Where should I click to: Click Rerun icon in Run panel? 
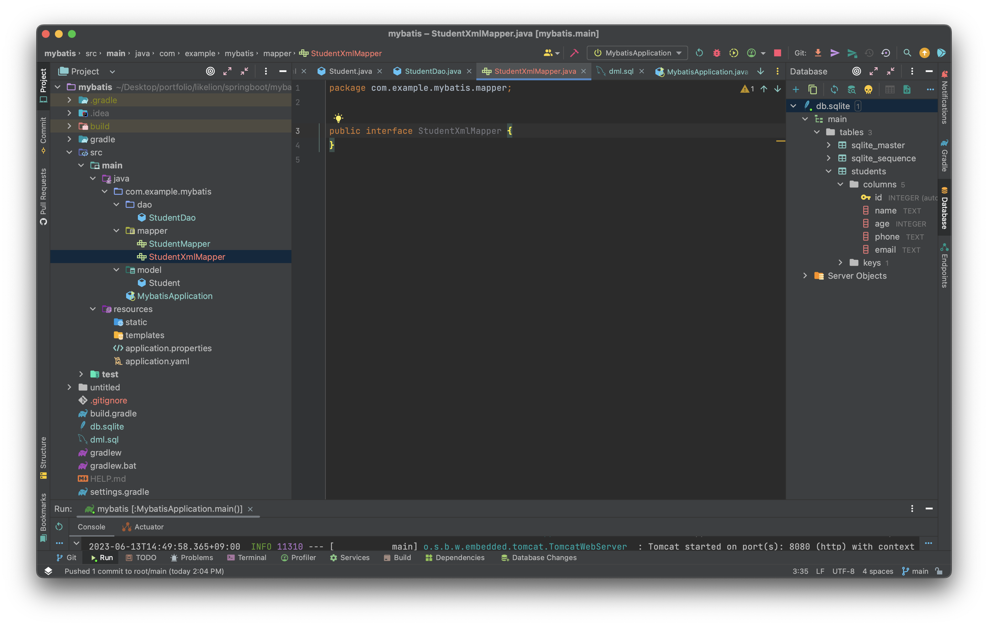pyautogui.click(x=59, y=526)
